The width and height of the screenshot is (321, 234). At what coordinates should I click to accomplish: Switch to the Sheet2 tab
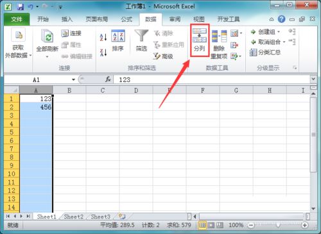tap(74, 217)
